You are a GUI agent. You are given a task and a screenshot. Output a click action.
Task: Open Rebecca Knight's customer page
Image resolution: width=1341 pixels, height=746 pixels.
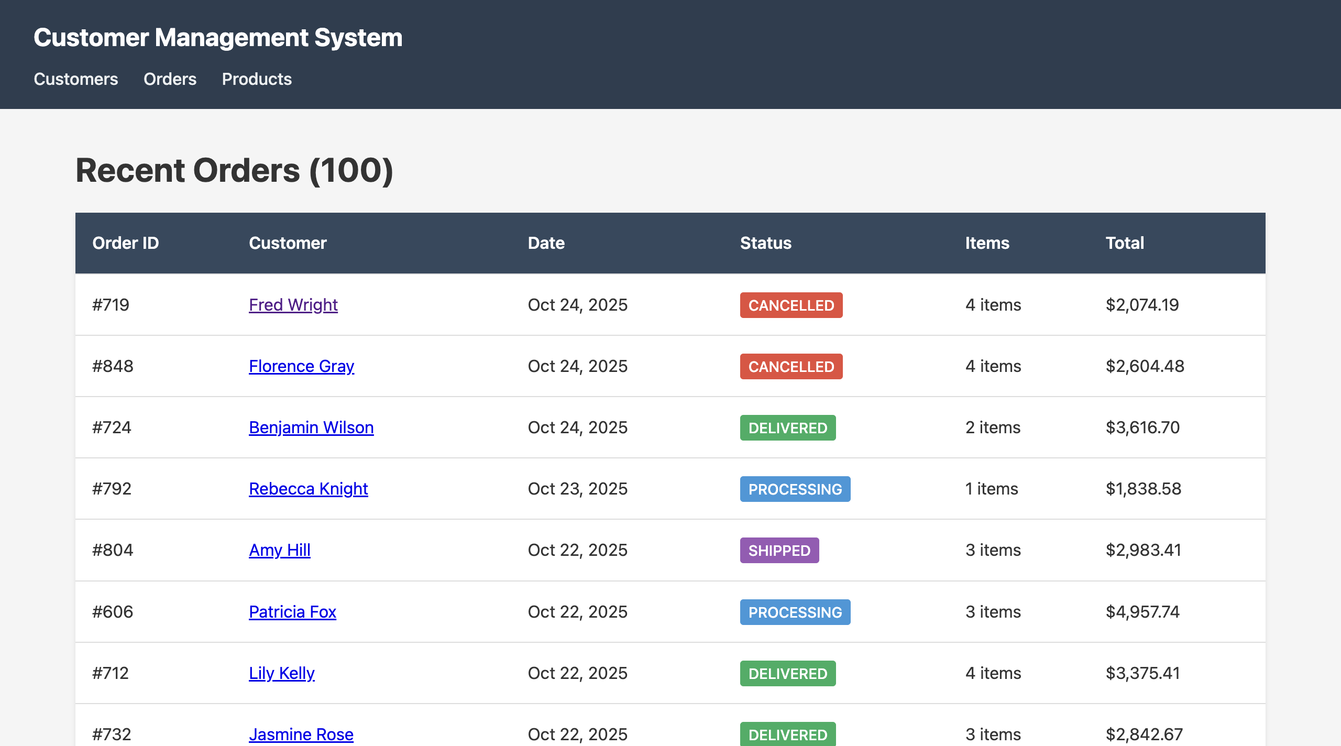[x=308, y=488]
